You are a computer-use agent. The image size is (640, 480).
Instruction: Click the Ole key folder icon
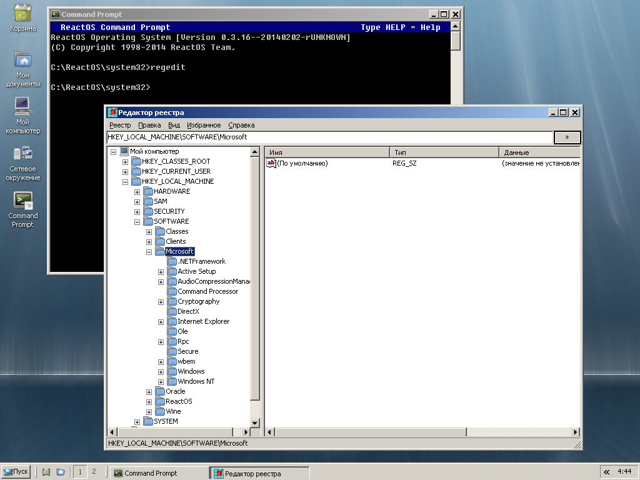(x=172, y=331)
